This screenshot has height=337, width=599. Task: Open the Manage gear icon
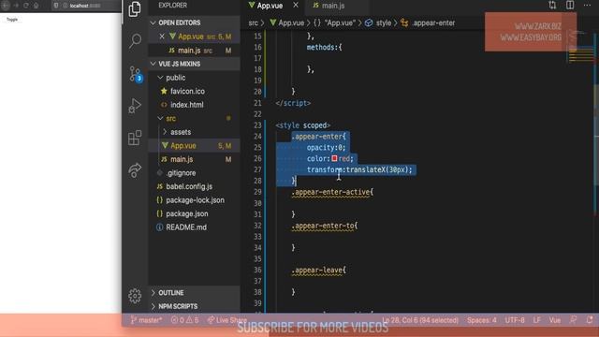tap(135, 296)
